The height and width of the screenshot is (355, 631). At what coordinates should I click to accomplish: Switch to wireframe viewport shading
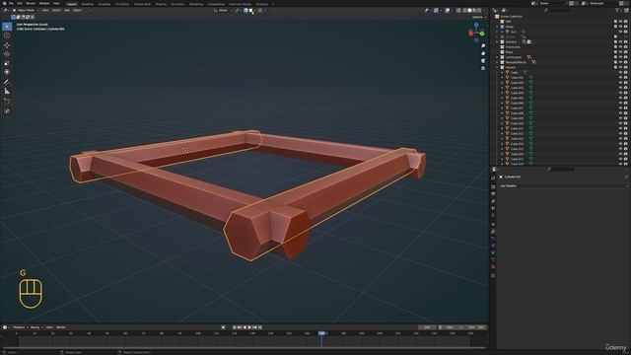coord(464,10)
